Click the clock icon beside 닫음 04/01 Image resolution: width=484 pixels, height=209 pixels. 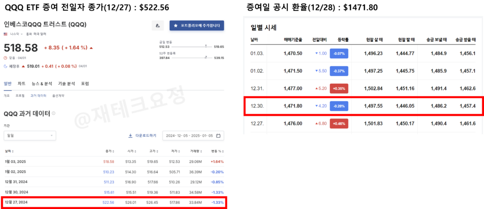(5, 58)
